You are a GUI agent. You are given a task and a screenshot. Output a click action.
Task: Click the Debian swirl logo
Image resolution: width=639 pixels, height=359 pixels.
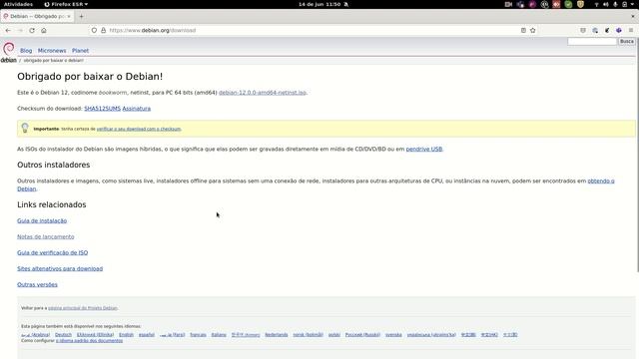9,49
